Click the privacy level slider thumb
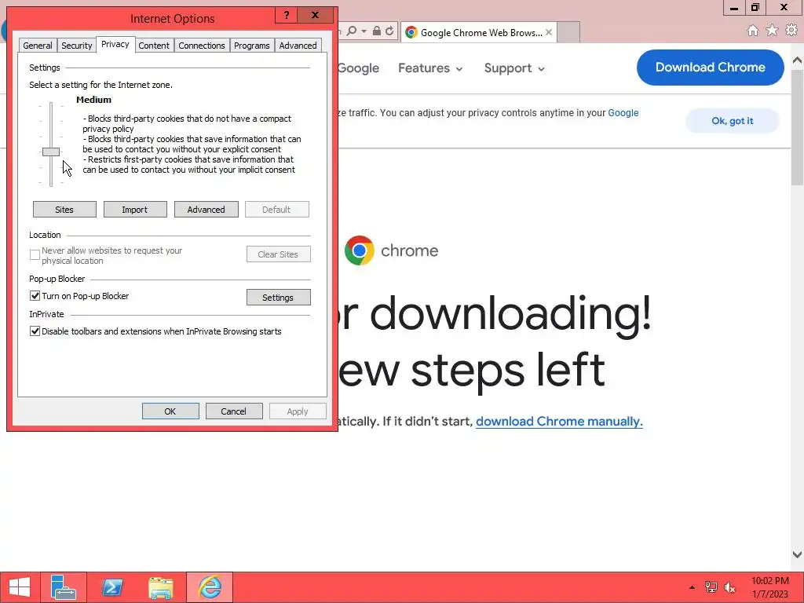804x603 pixels. (x=51, y=152)
